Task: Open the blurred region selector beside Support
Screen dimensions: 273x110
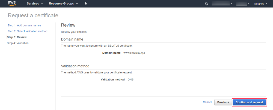Action: tap(243, 4)
